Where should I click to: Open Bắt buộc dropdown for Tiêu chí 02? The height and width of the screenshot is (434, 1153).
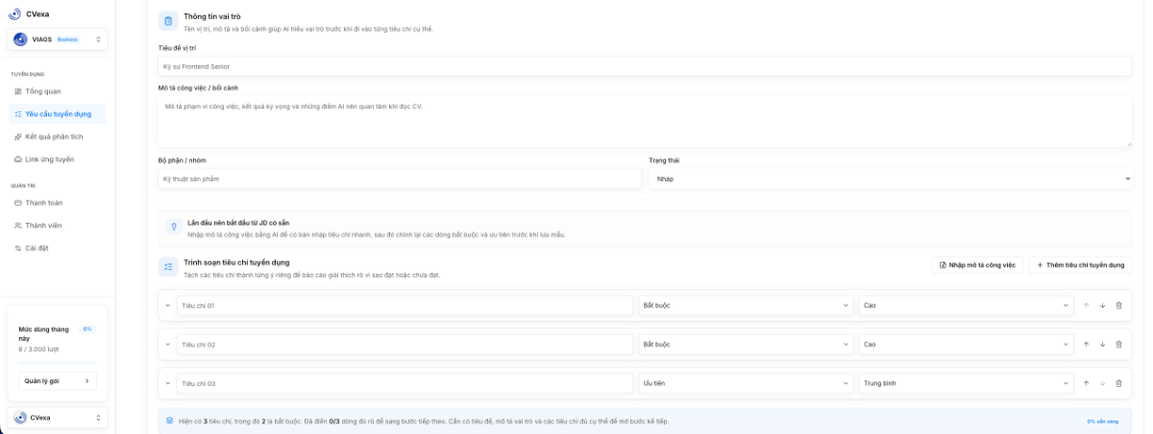(x=746, y=344)
